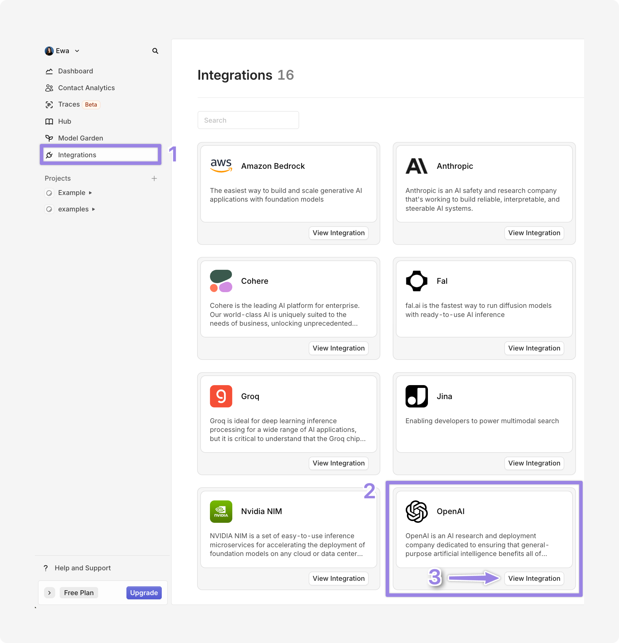Click the Upgrade button
Image resolution: width=619 pixels, height=643 pixels.
144,593
